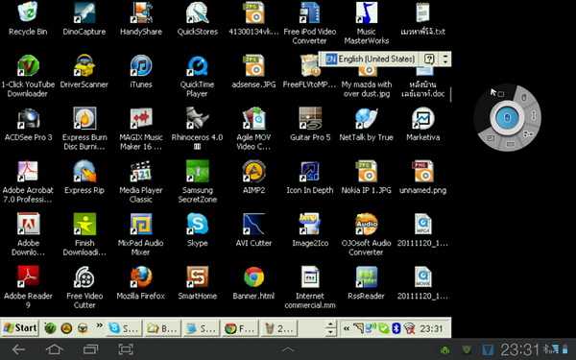The height and width of the screenshot is (360, 576).
Task: Click language bar help question mark
Action: tap(429, 59)
